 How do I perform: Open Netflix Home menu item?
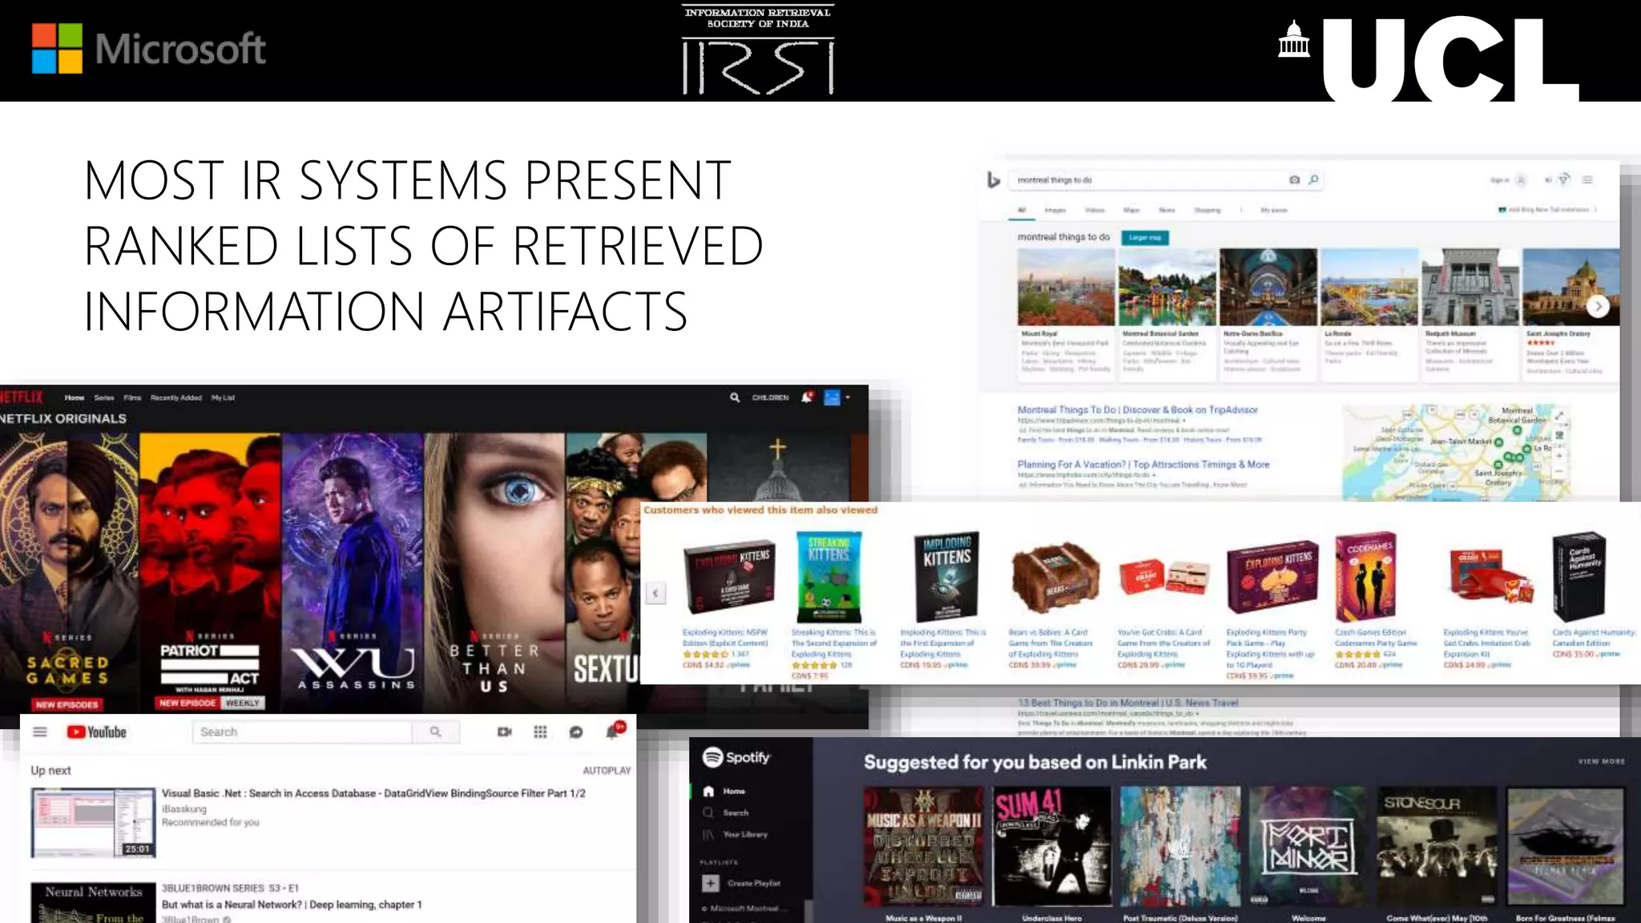click(x=75, y=397)
